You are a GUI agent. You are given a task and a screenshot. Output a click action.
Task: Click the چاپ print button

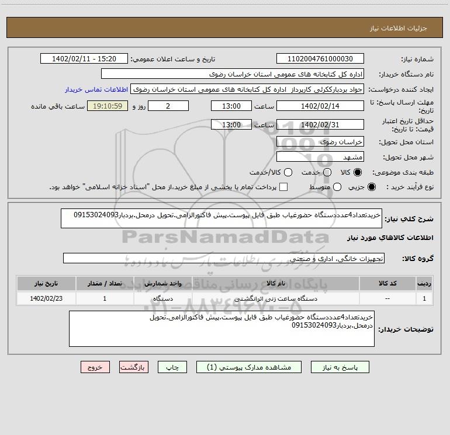pyautogui.click(x=172, y=367)
